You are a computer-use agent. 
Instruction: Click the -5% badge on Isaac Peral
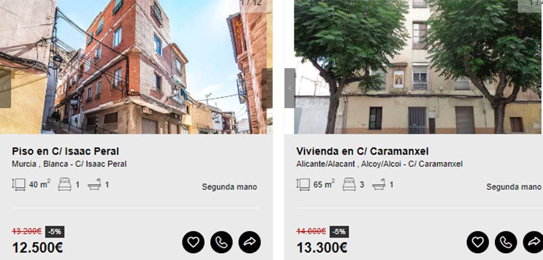tap(55, 232)
